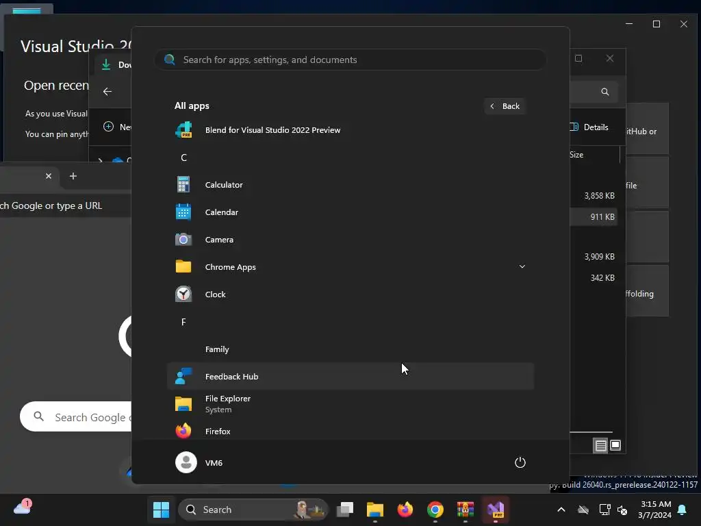Maximize the Visual Studio window
Viewport: 701px width, 526px height.
(657, 24)
